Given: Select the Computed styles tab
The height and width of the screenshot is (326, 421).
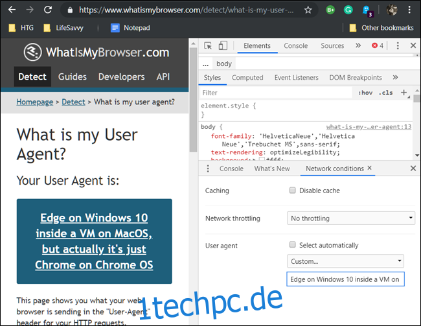Looking at the screenshot, I should pyautogui.click(x=247, y=78).
